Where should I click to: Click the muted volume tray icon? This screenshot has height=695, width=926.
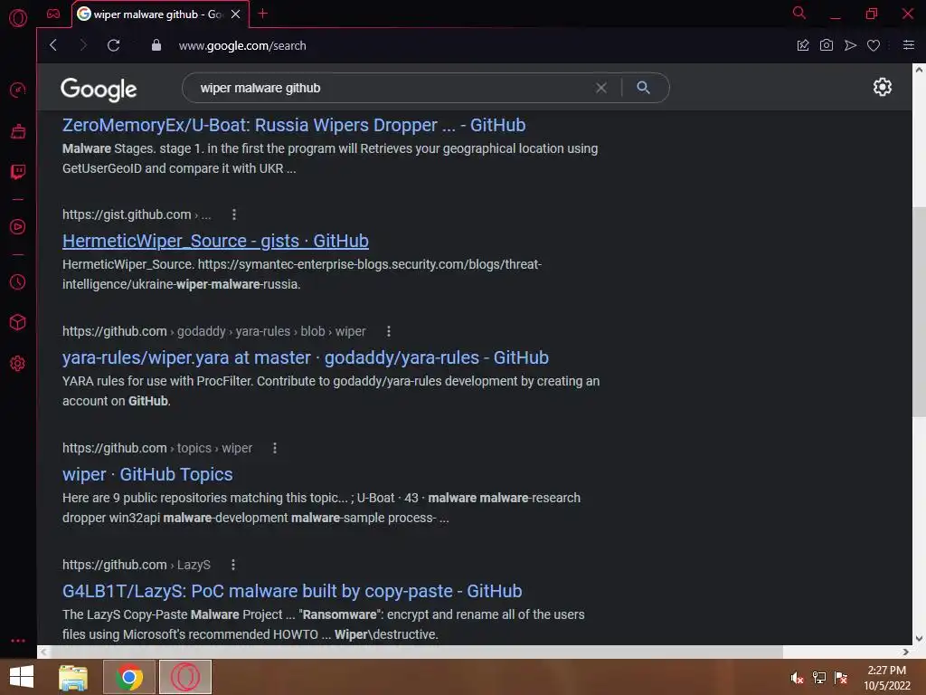click(797, 678)
